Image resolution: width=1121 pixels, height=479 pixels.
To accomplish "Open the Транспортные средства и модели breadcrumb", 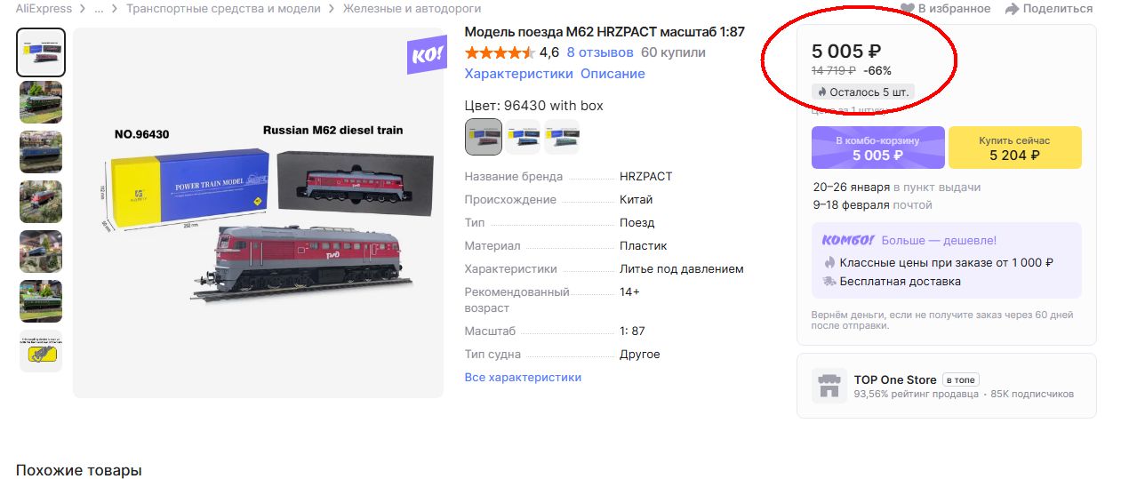I will click(x=223, y=9).
